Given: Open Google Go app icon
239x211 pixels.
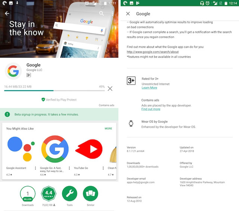Looking at the screenshot, I should tap(55, 149).
